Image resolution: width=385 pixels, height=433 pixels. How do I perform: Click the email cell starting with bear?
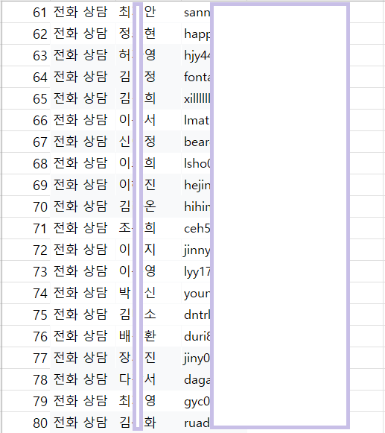(197, 142)
